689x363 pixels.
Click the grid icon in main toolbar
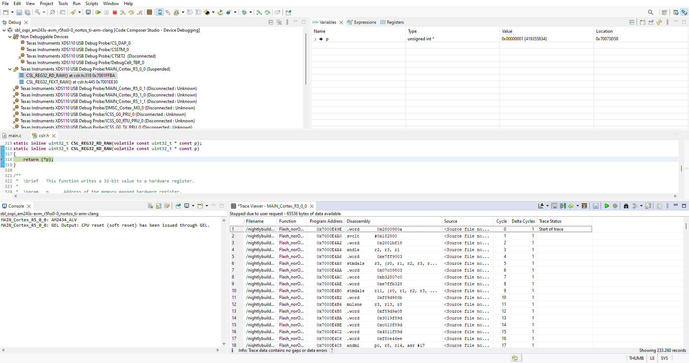(150, 12)
